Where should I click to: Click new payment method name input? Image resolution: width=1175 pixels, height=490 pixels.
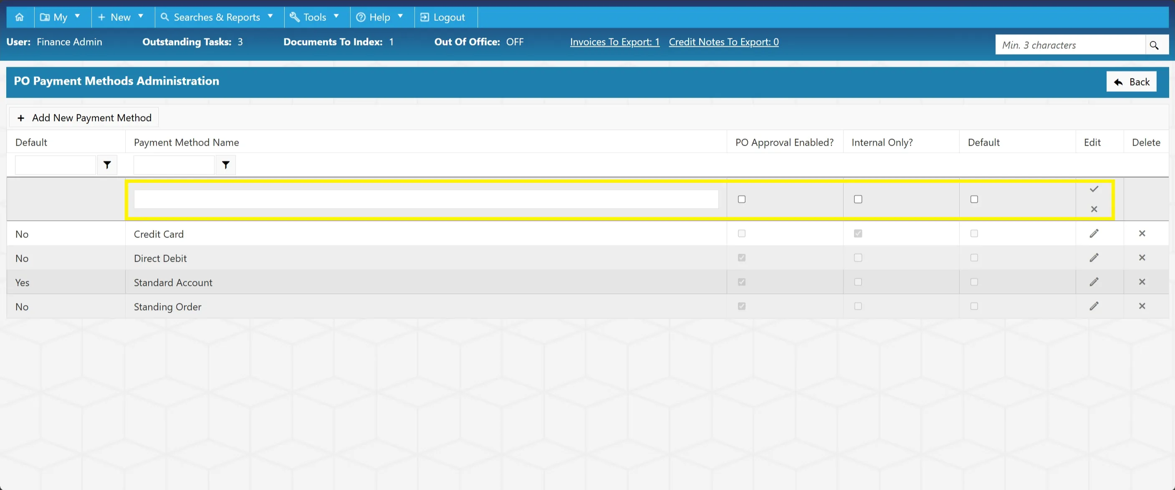pos(426,200)
